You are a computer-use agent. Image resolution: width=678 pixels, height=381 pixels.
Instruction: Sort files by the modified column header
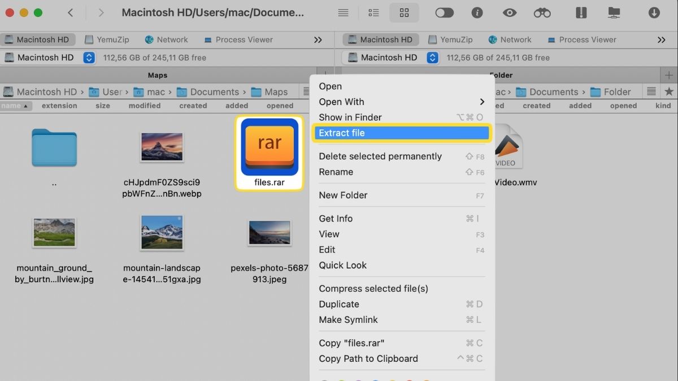(144, 106)
